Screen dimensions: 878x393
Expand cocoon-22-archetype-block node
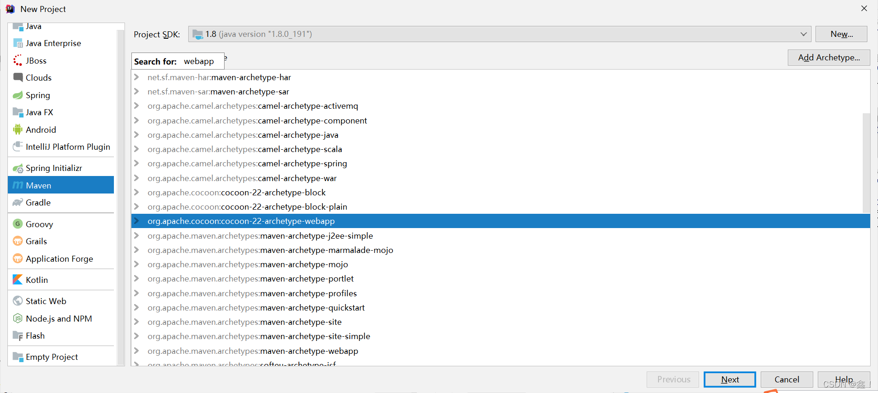pyautogui.click(x=136, y=193)
